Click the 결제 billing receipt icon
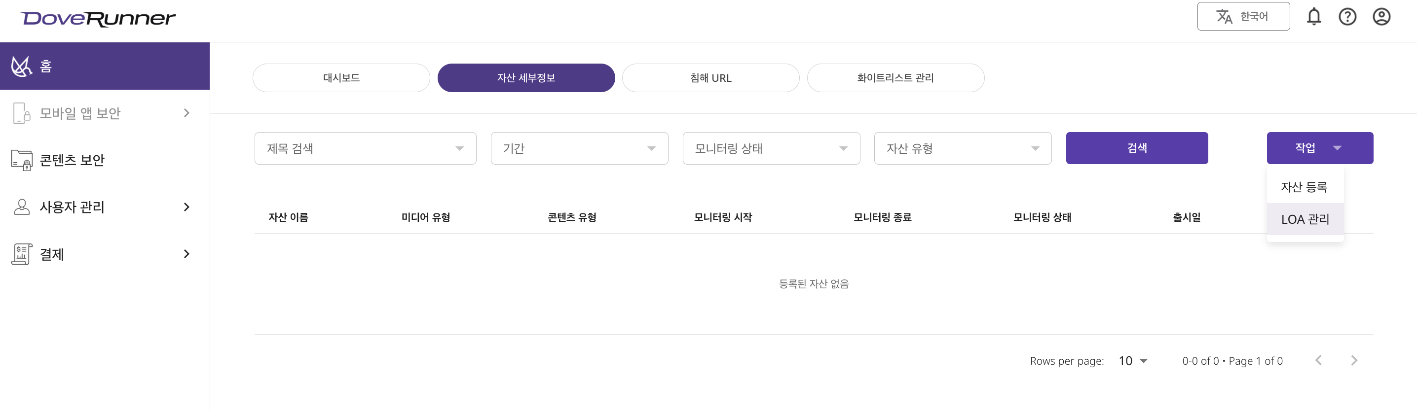The height and width of the screenshot is (412, 1417). [x=21, y=254]
